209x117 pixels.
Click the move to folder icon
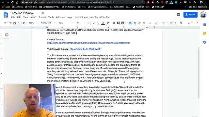(43, 13)
